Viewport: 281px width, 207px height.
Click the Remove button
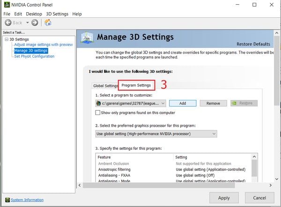coord(213,103)
